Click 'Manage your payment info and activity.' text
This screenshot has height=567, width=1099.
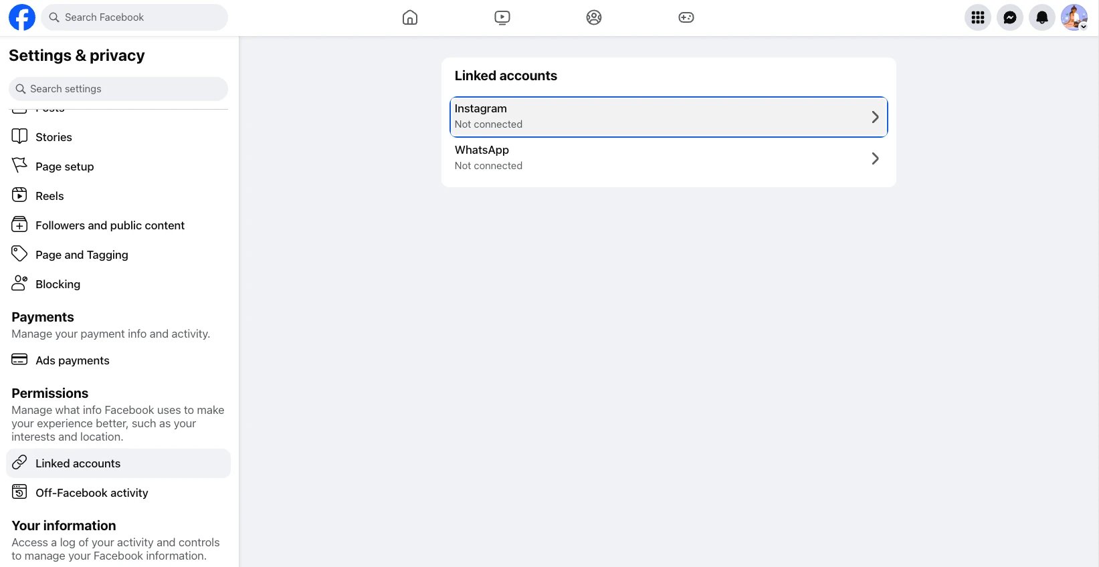(x=111, y=334)
